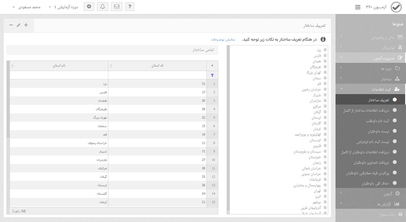This screenshot has height=222, width=406.
Task: Select table row with code 71 شیراز
Action: (114, 151)
